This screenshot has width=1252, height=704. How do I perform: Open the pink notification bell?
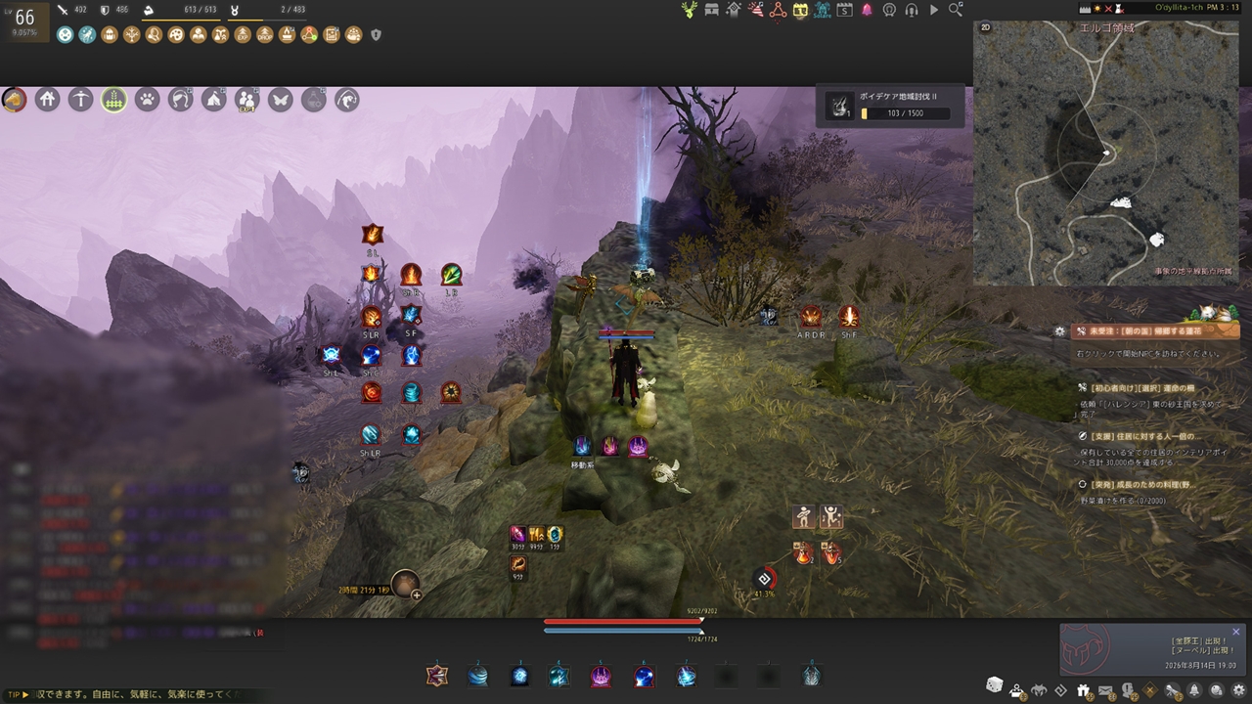867,10
